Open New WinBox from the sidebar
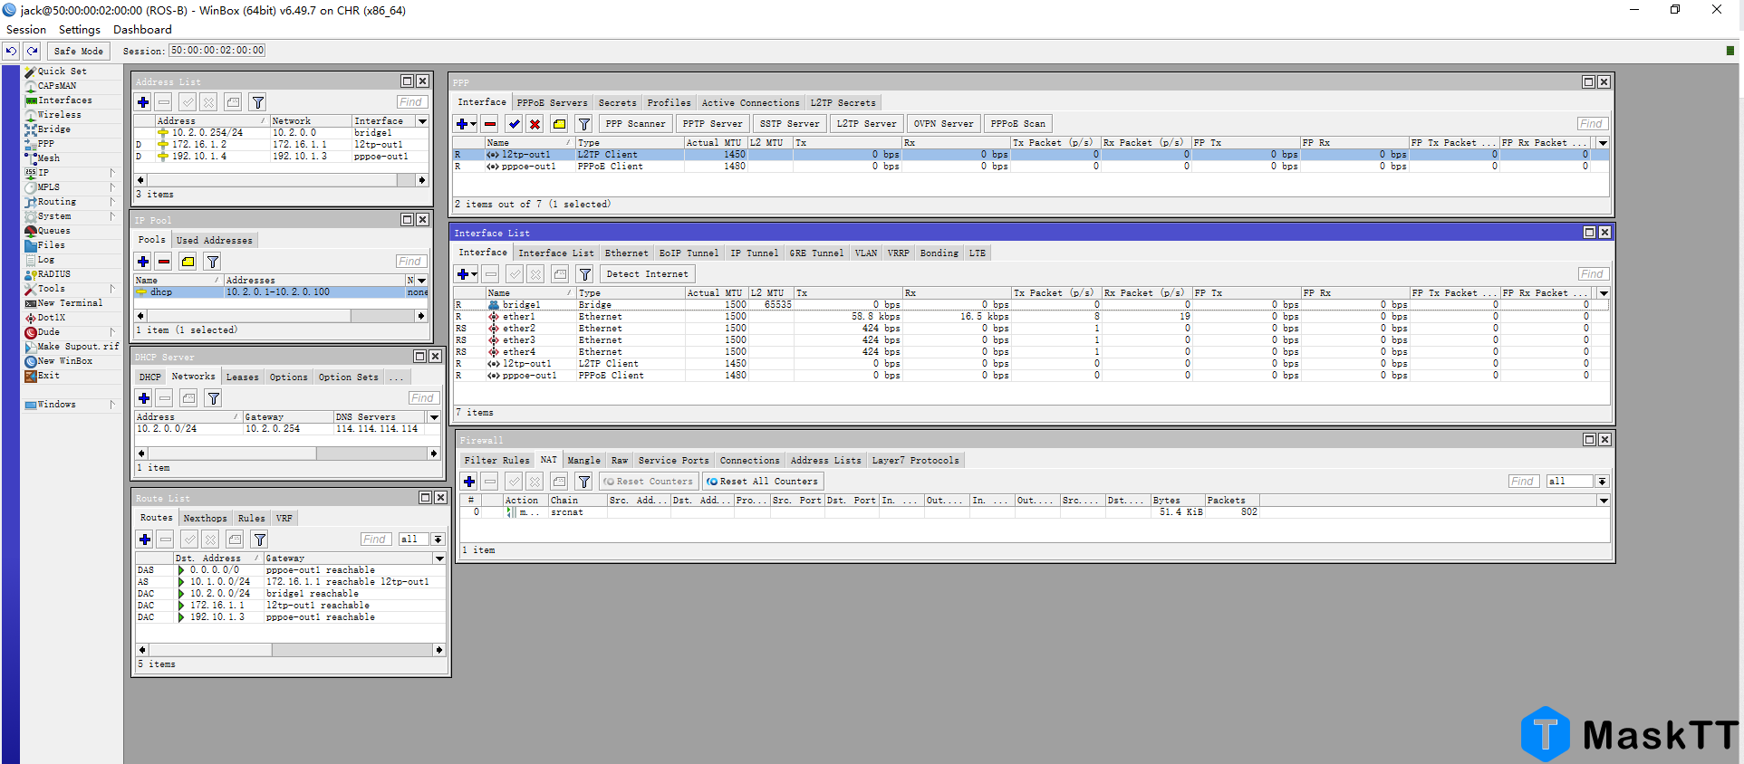This screenshot has height=764, width=1744. (64, 360)
